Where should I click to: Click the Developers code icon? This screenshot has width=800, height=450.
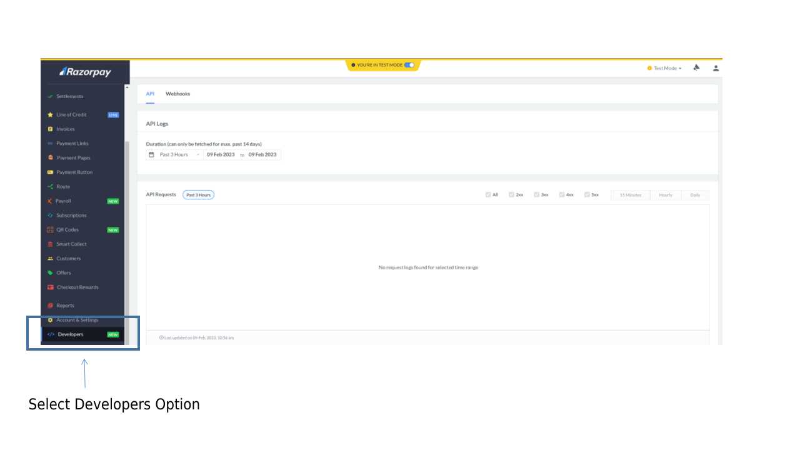(x=51, y=334)
